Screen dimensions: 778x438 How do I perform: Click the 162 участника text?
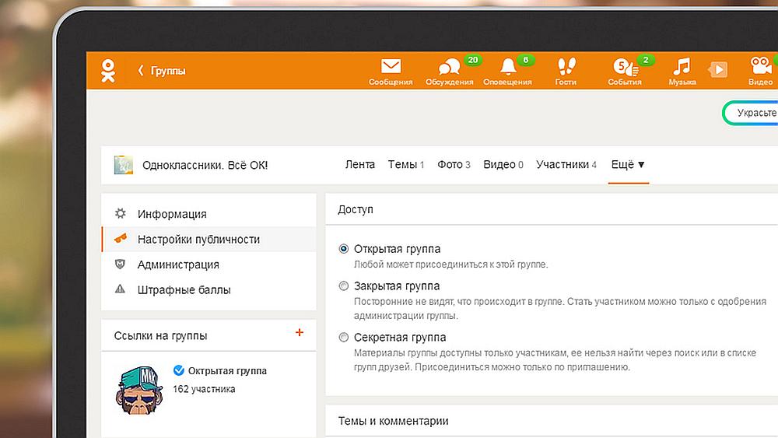click(204, 389)
